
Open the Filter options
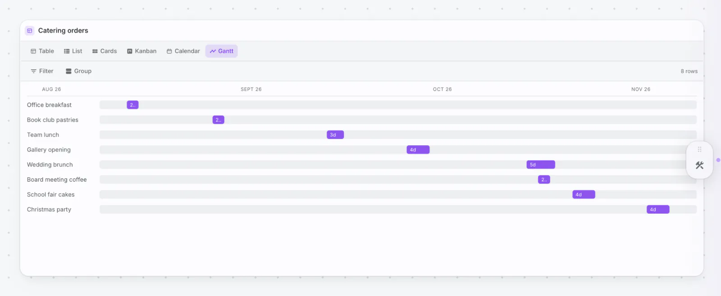pyautogui.click(x=42, y=71)
